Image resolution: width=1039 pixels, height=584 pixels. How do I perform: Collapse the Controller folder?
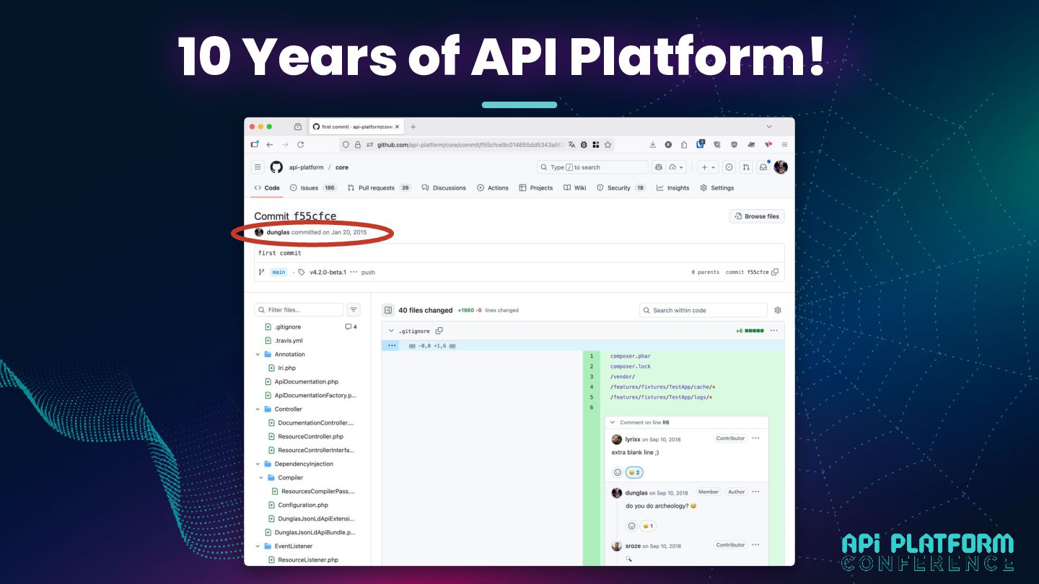pos(258,410)
